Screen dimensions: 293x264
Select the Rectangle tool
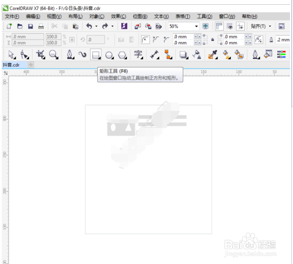point(96,55)
